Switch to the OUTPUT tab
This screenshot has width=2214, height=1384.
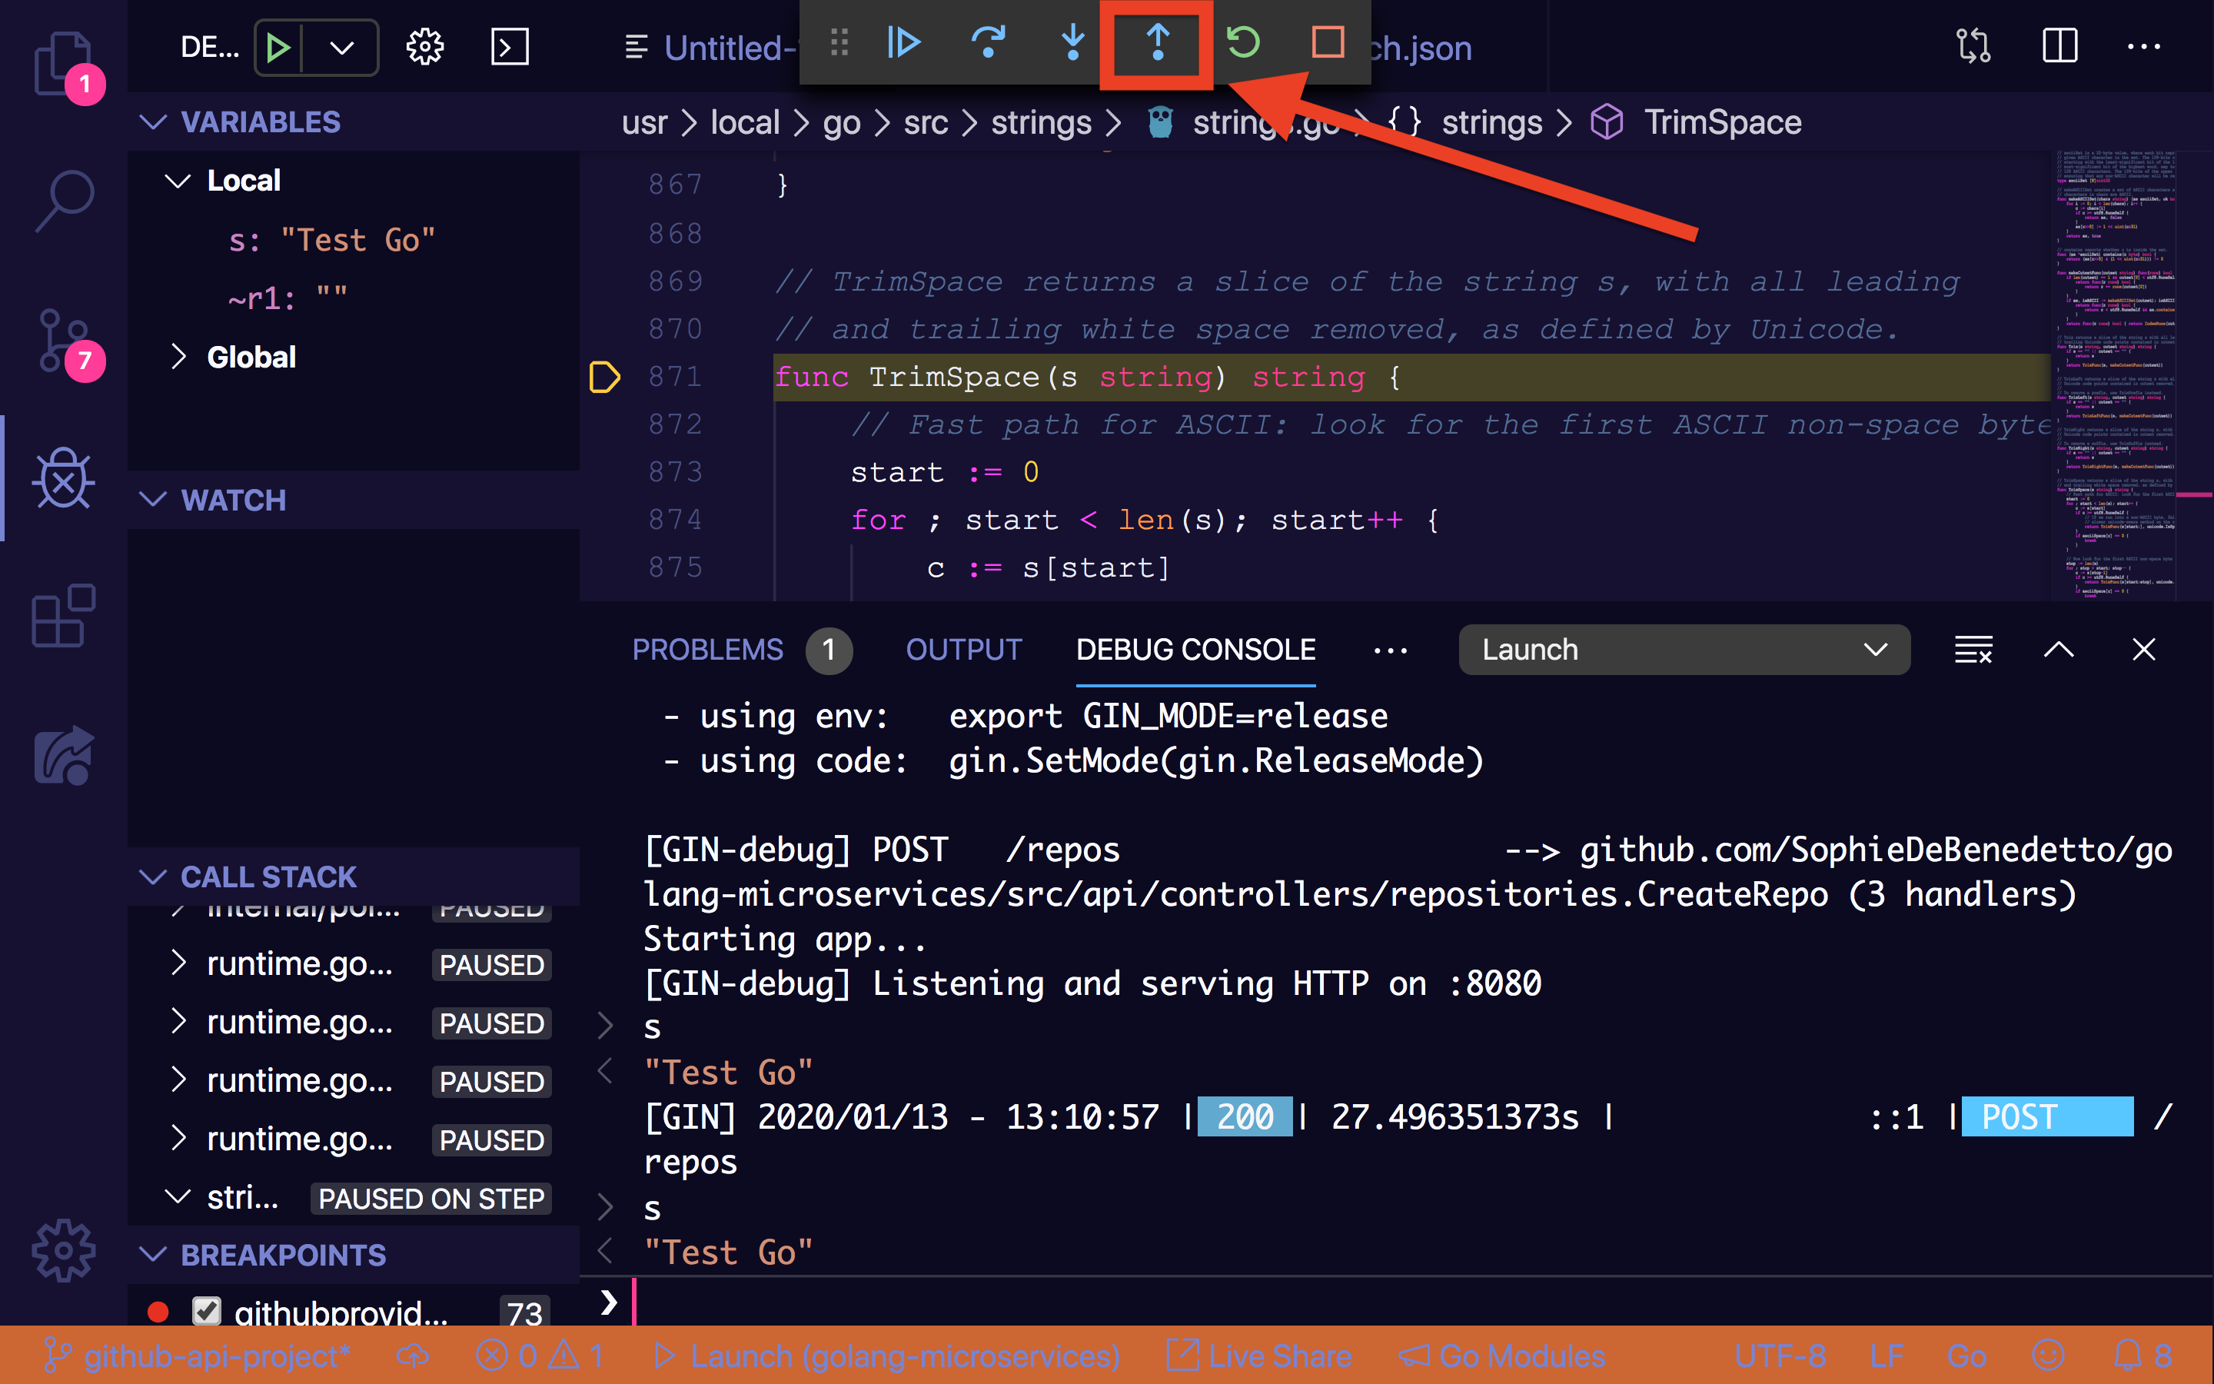963,650
